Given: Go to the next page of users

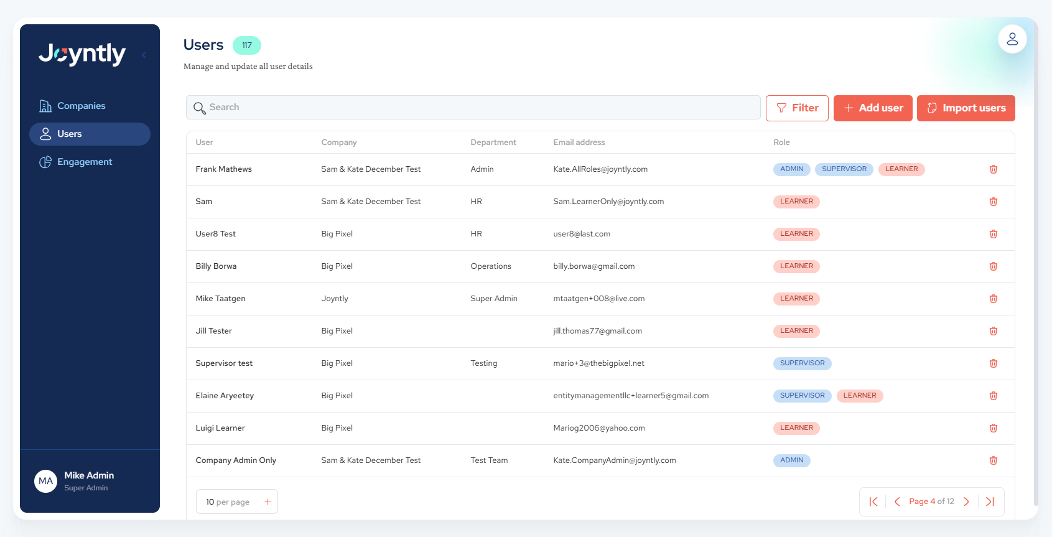Looking at the screenshot, I should tap(966, 502).
